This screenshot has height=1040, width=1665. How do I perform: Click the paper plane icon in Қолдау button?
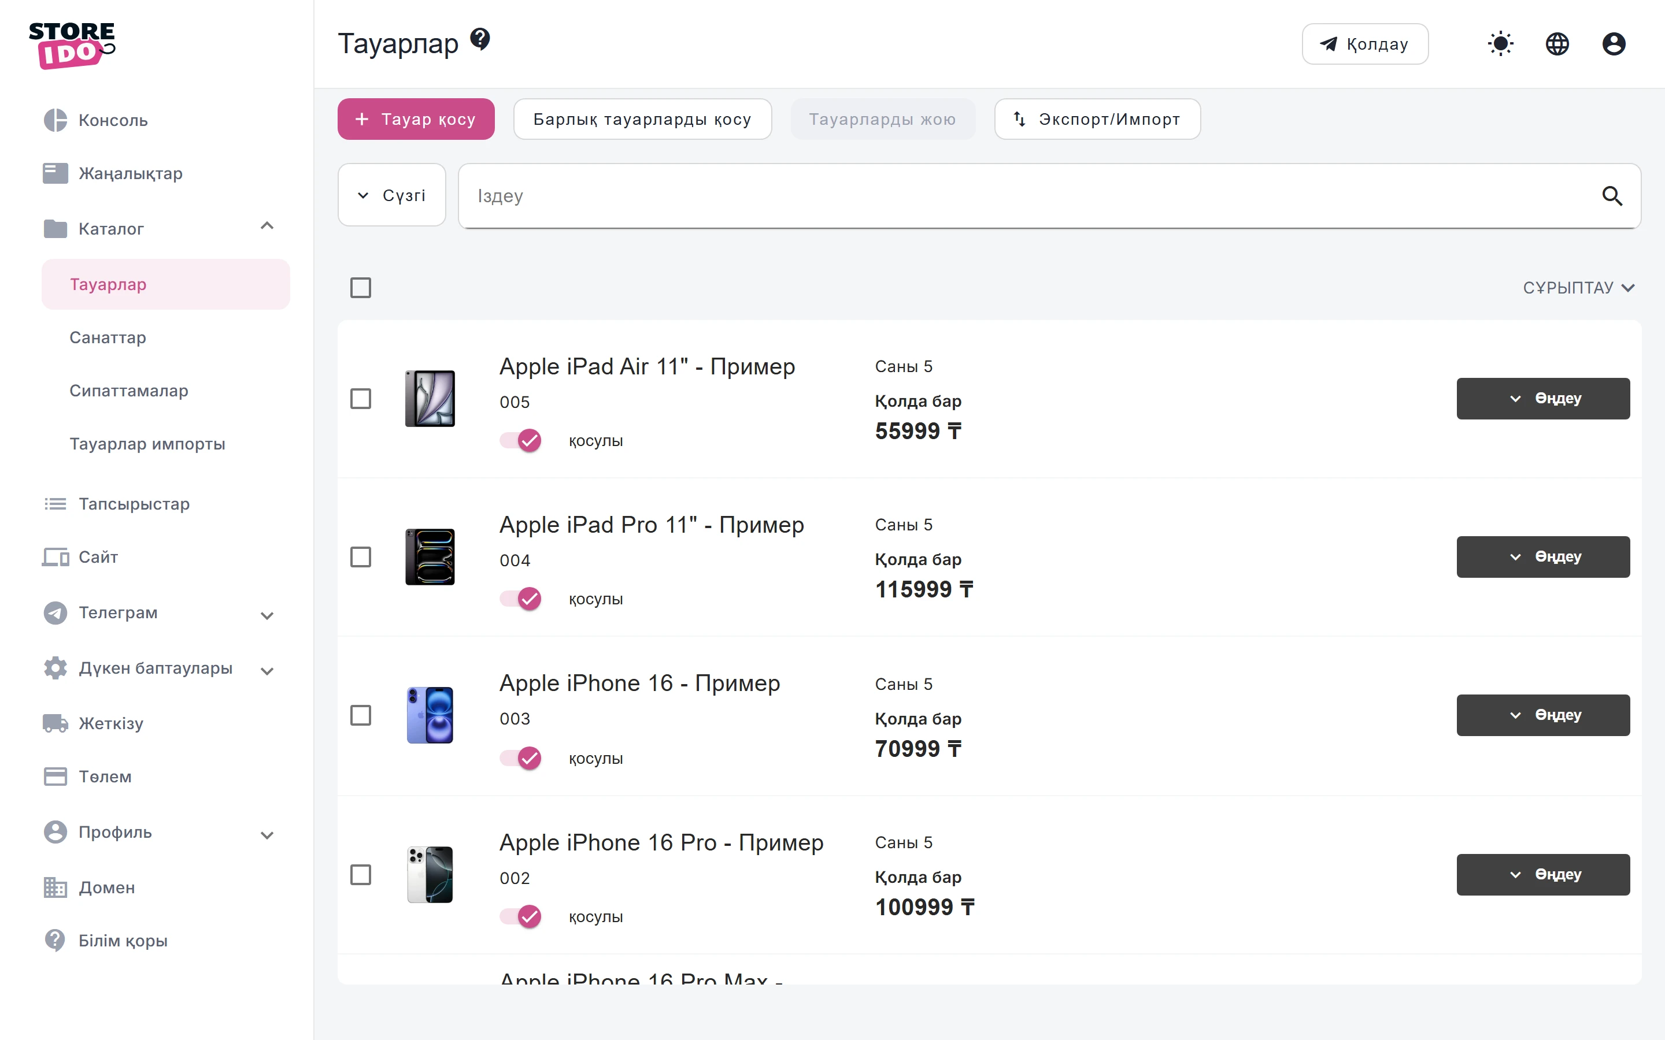(x=1328, y=44)
